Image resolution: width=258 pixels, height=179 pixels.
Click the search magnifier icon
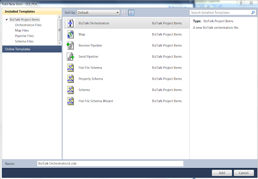(x=253, y=13)
